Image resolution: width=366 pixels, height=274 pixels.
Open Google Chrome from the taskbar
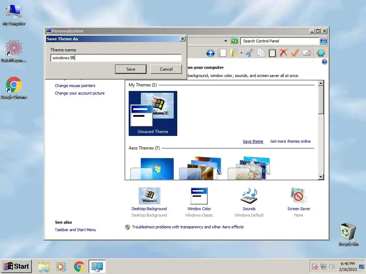click(79, 267)
